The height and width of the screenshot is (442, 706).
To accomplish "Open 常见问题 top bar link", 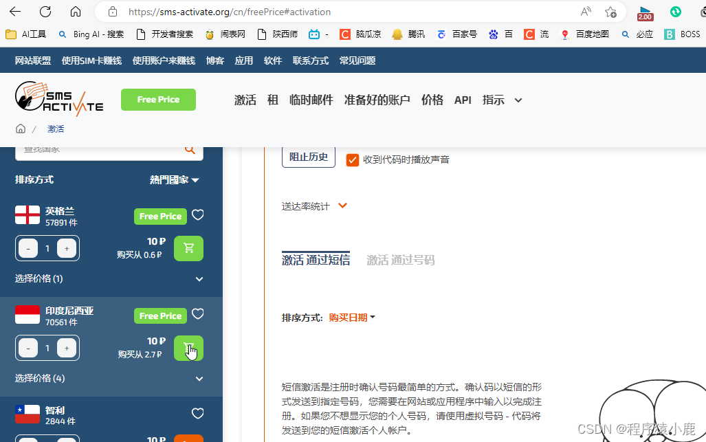I will tap(357, 60).
